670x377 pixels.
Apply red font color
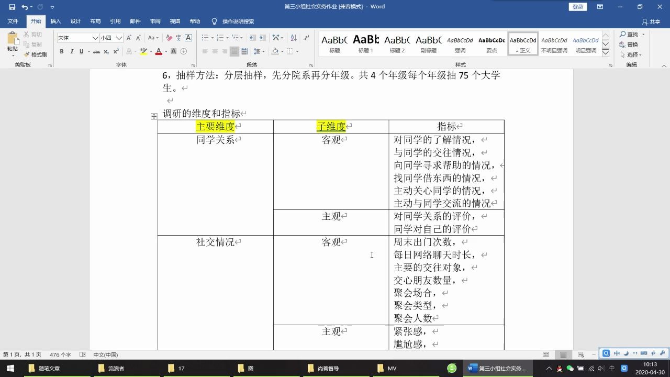159,51
